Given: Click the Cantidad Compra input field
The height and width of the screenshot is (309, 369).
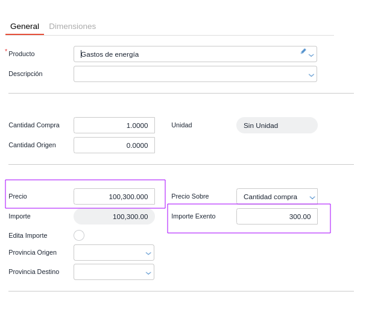Looking at the screenshot, I should 114,126.
